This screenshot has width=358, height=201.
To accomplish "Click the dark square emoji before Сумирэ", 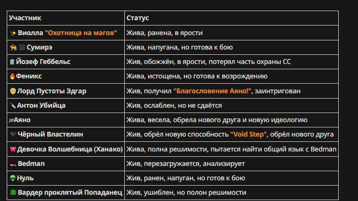I will [22, 48].
